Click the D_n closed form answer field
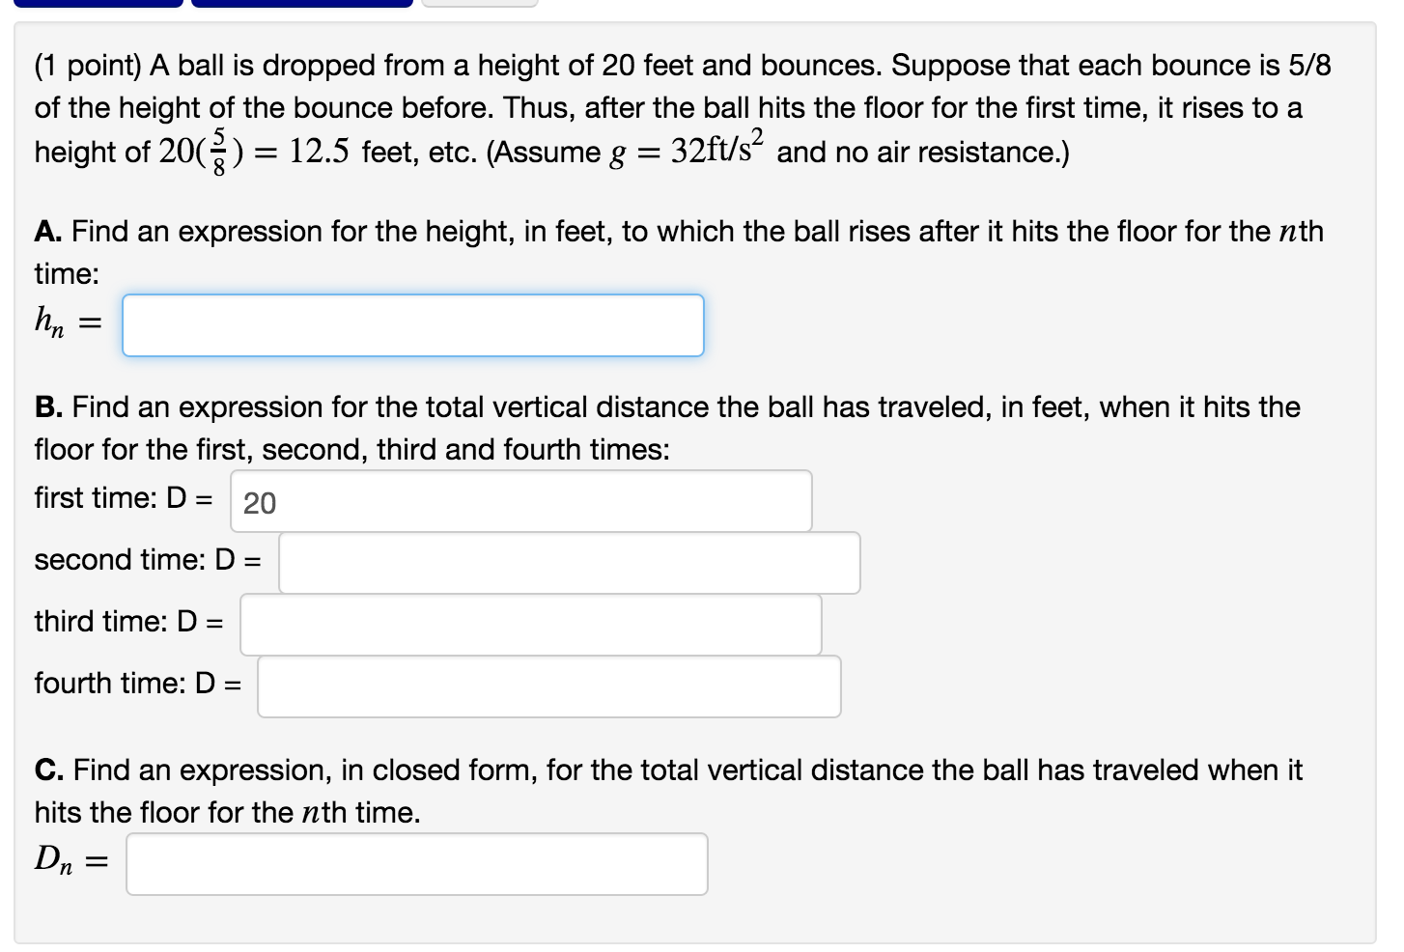The width and height of the screenshot is (1404, 952). pyautogui.click(x=415, y=864)
